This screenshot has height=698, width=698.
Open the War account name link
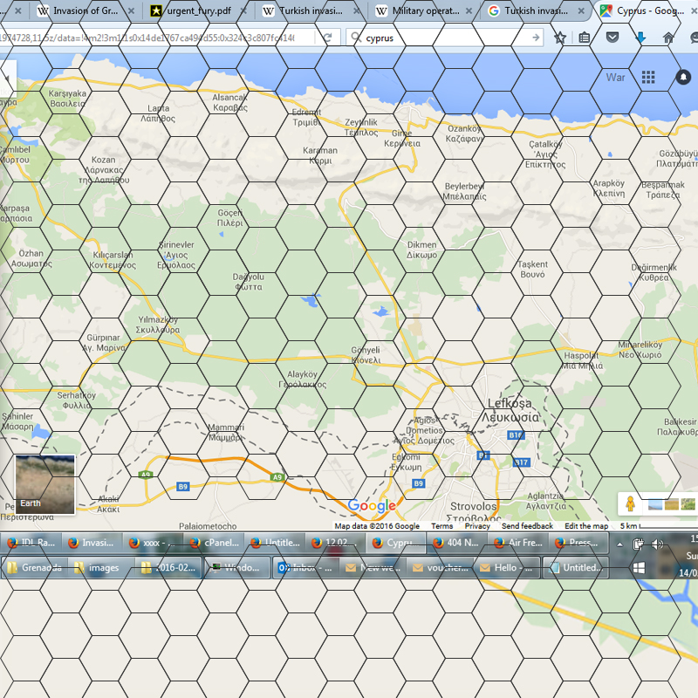(x=615, y=78)
